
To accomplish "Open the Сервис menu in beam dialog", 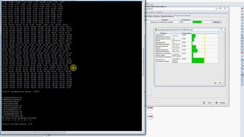I will coord(152,12).
